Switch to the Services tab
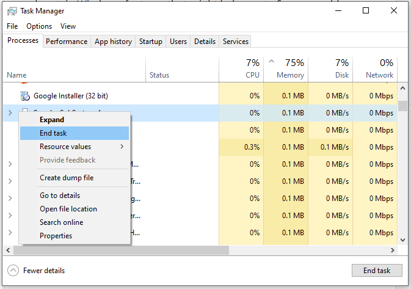Screen dimensions: 411x289 point(235,42)
